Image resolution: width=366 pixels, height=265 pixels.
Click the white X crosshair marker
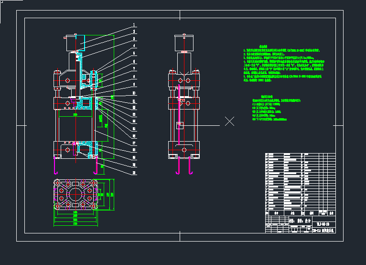pos(229,121)
